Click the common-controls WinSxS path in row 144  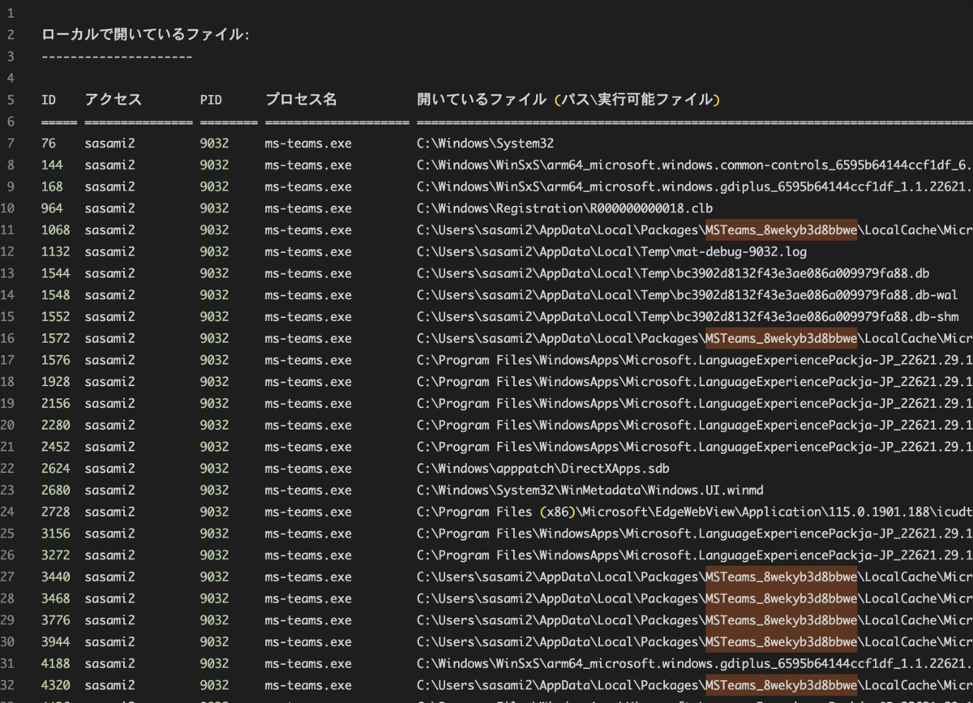(695, 165)
